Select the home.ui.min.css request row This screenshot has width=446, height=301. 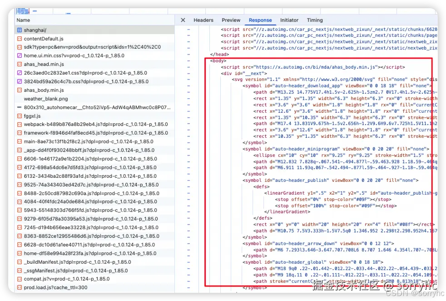tap(95, 55)
